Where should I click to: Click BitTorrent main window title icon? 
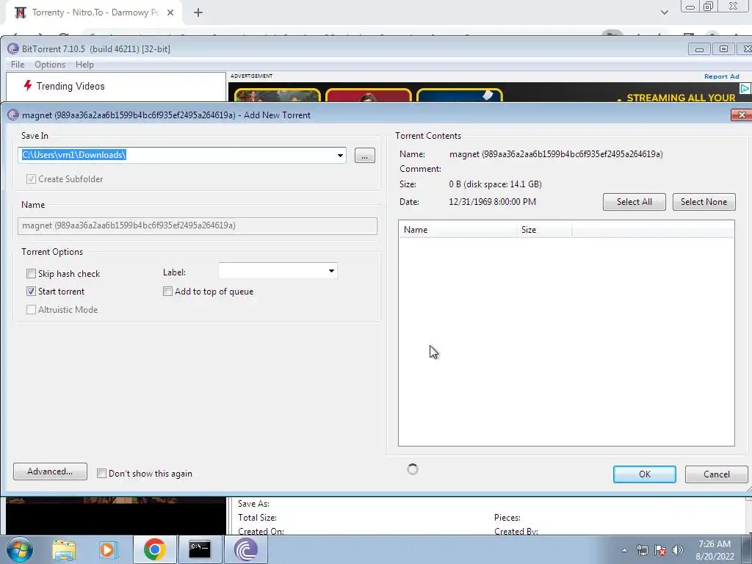[13, 49]
